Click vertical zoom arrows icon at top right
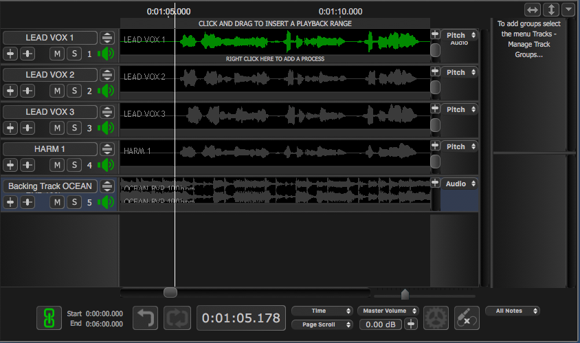This screenshot has height=343, width=580. pyautogui.click(x=551, y=10)
